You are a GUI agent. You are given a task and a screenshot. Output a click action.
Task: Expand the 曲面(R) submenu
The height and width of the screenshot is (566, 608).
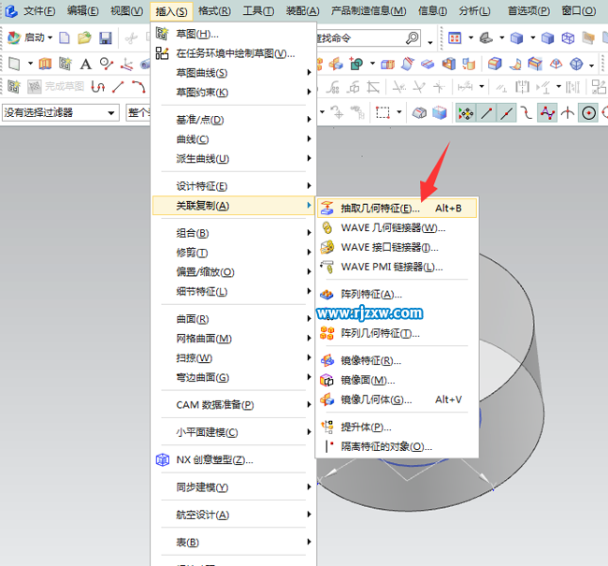[x=234, y=319]
